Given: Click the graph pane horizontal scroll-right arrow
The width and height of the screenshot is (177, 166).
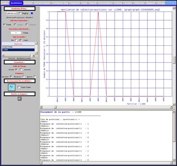Looking at the screenshot, I should click(x=171, y=107).
